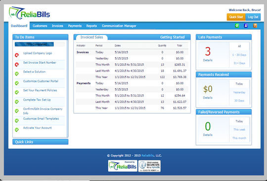Open the Set Your Payment Policies link
The height and width of the screenshot is (181, 267).
(x=40, y=90)
